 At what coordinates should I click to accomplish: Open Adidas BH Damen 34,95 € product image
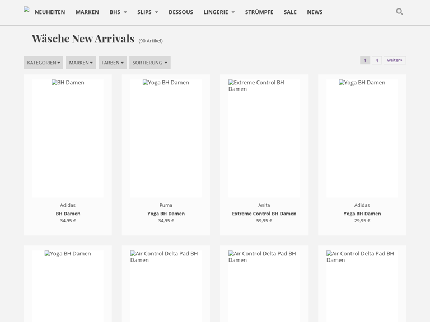[68, 138]
